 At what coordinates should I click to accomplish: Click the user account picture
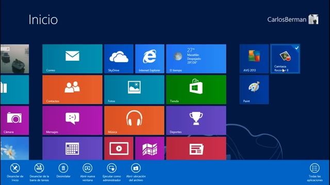pos(313,20)
